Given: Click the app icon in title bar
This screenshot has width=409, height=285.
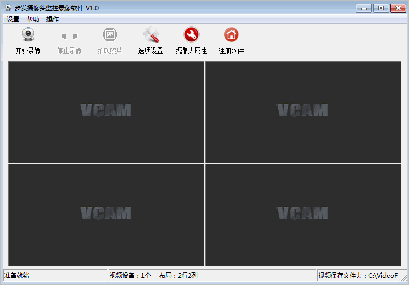Looking at the screenshot, I should tap(8, 8).
